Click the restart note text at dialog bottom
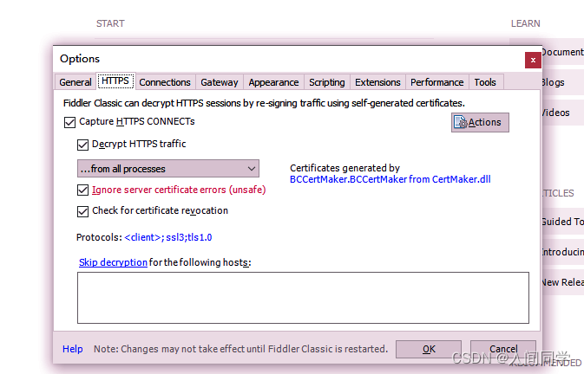Image resolution: width=584 pixels, height=374 pixels. 240,349
